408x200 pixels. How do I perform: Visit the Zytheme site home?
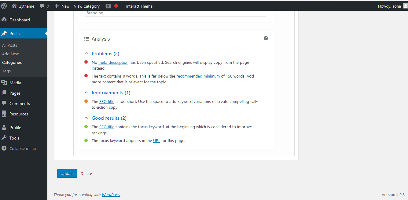click(23, 6)
